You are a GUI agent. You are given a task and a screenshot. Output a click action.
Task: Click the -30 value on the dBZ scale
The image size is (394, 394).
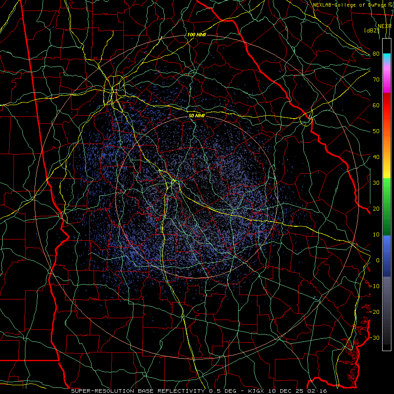[x=374, y=338]
